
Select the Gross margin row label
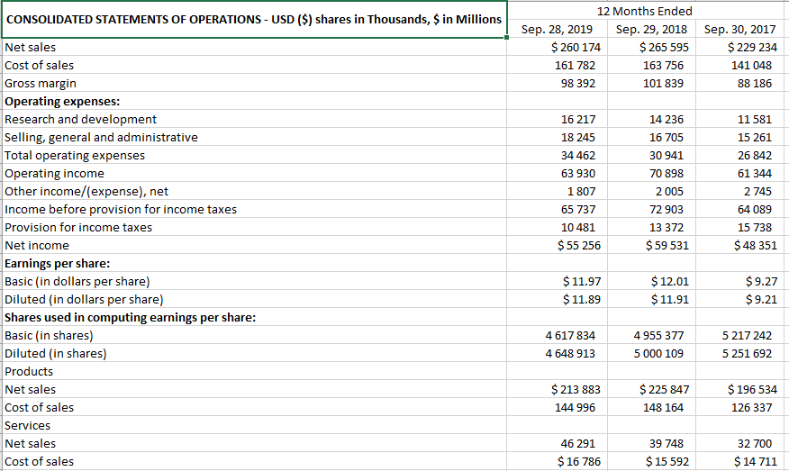pos(41,83)
